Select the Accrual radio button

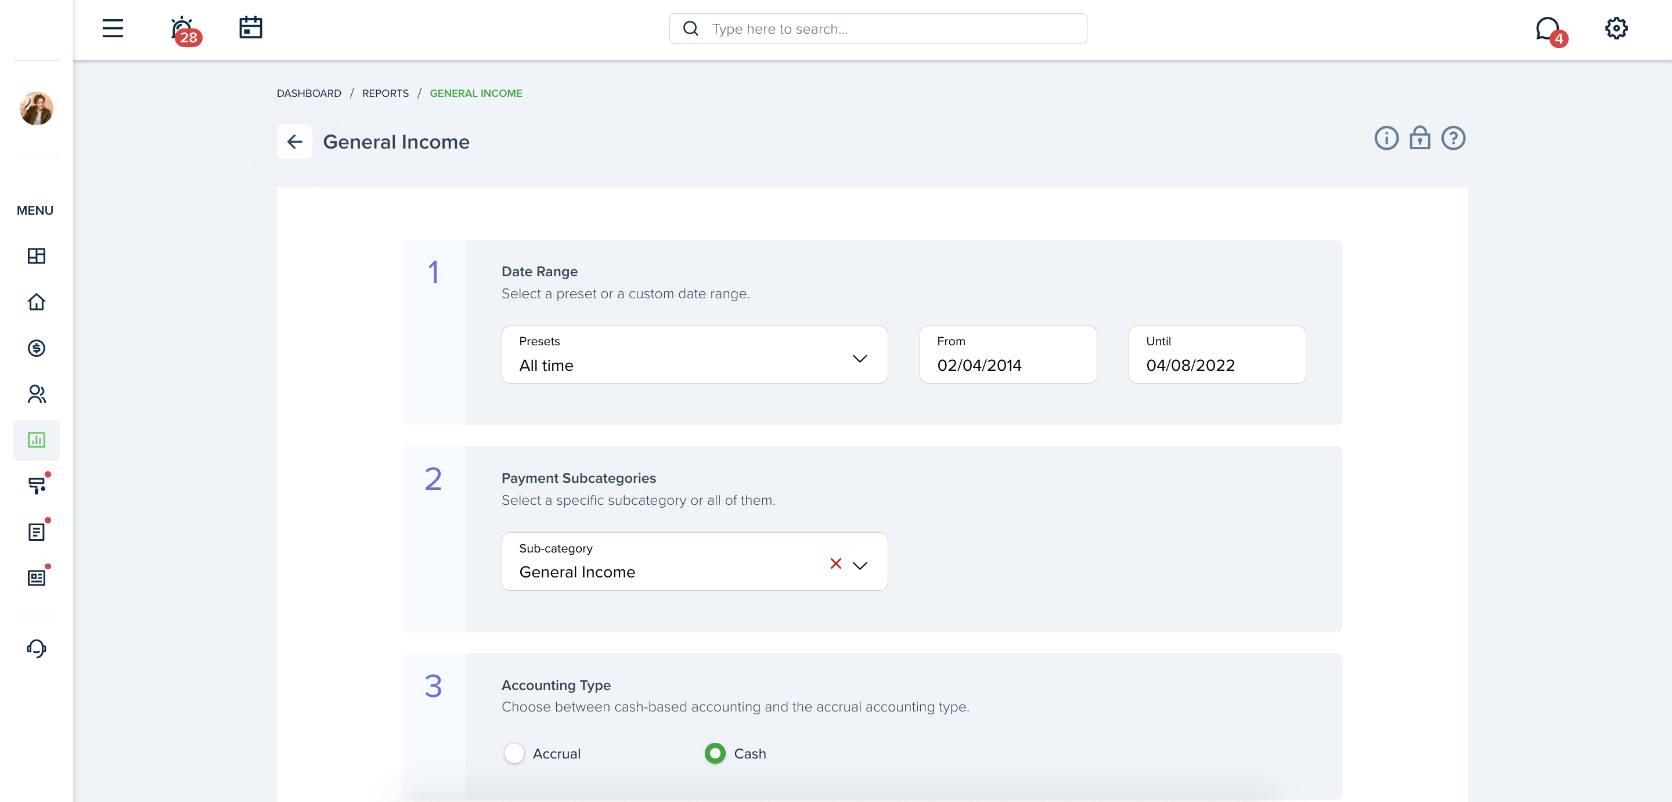pyautogui.click(x=514, y=753)
